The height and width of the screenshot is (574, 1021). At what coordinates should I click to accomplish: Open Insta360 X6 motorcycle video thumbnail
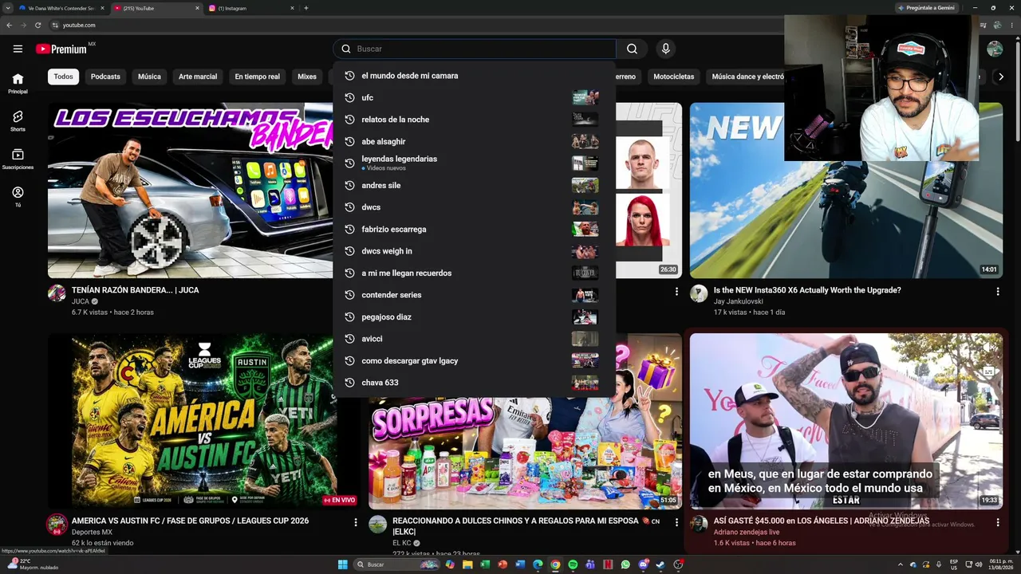pyautogui.click(x=846, y=191)
